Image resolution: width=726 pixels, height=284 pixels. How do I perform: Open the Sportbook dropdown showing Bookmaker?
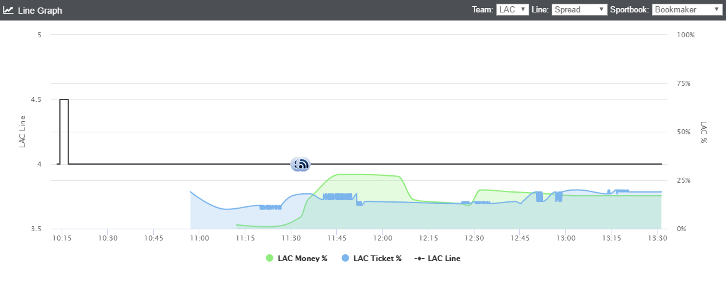click(x=687, y=10)
